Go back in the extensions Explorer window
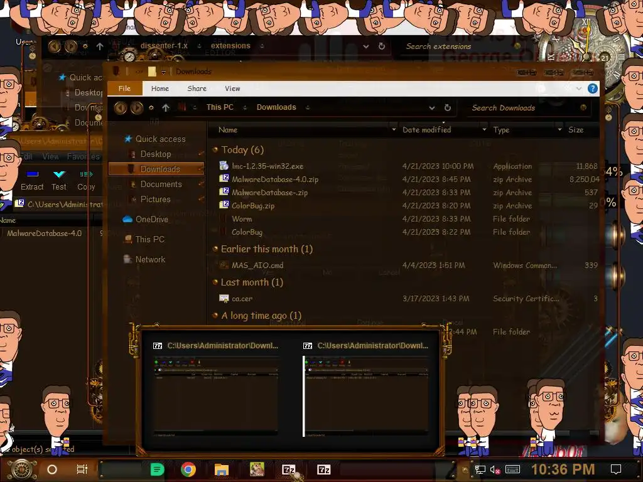Screen dimensions: 643x482 point(54,46)
